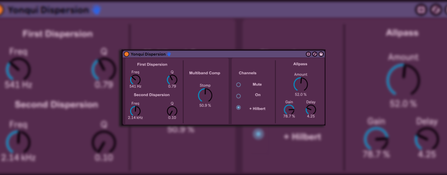The width and height of the screenshot is (447, 175).
Task: Click the Multiband Comp Stomp knob
Action: (x=205, y=95)
